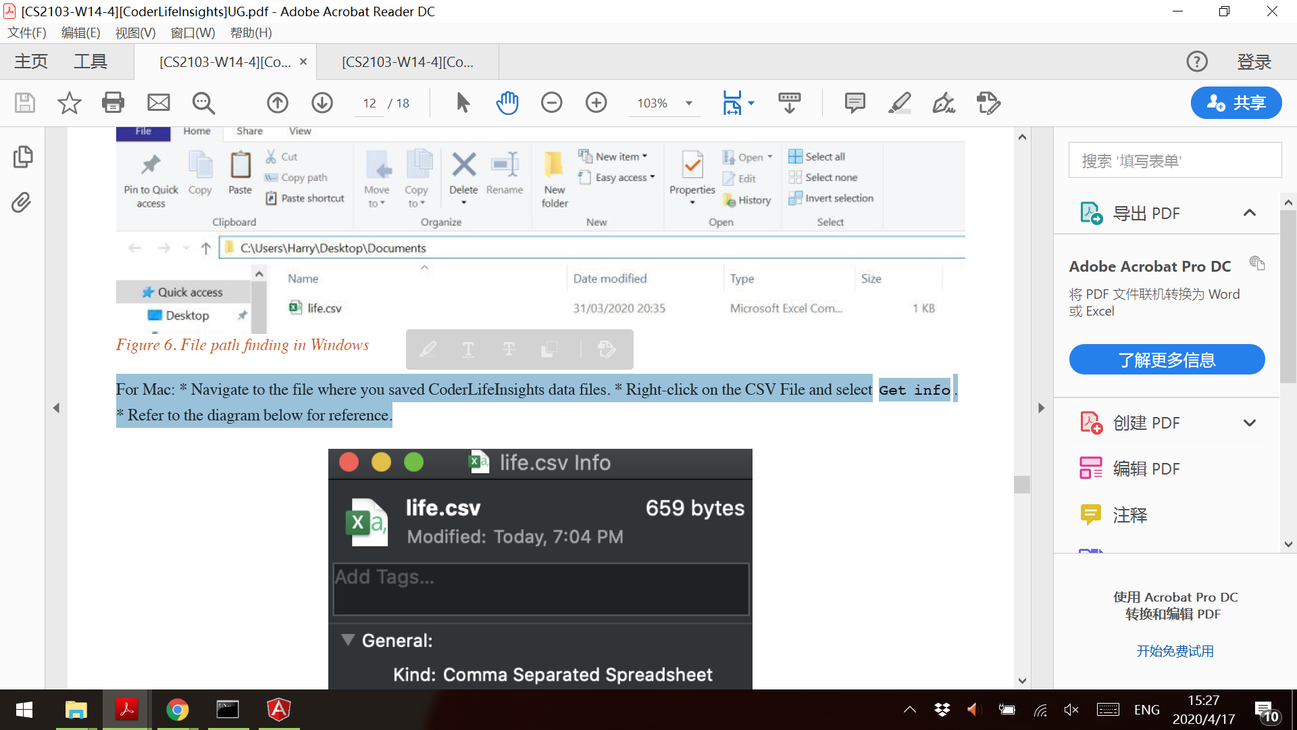Expand the left navigation pane arrow
Image resolution: width=1297 pixels, height=730 pixels.
(56, 408)
